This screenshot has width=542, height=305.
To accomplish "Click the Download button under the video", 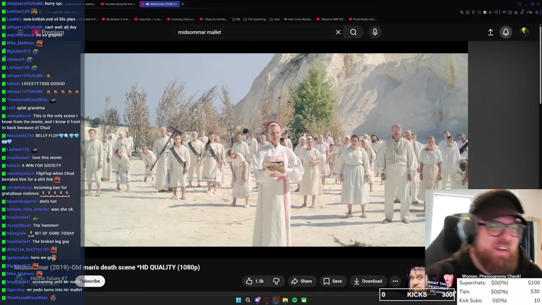I will click(x=368, y=281).
